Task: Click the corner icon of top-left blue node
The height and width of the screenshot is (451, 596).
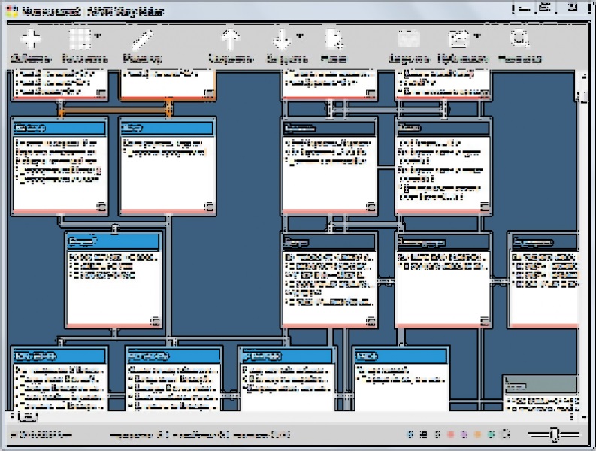Action: (x=100, y=205)
